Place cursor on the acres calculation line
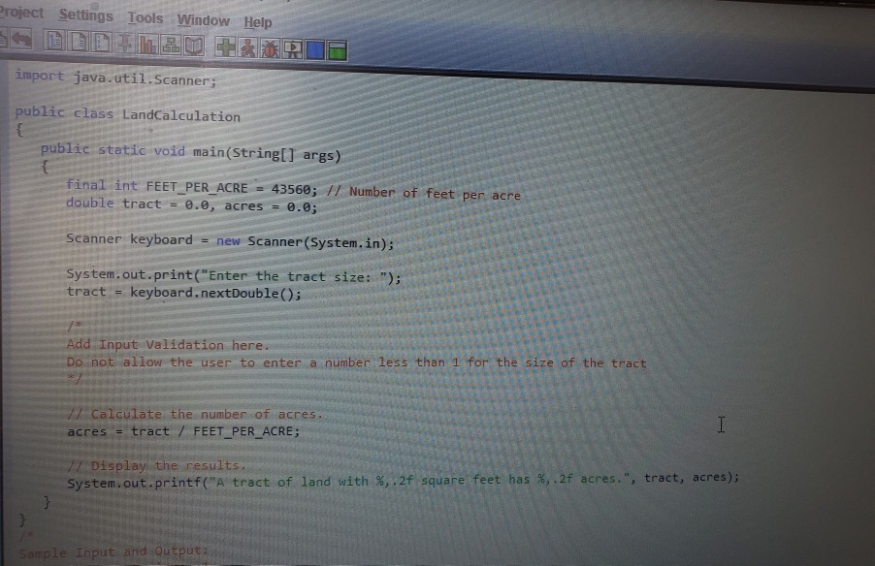 coord(182,431)
